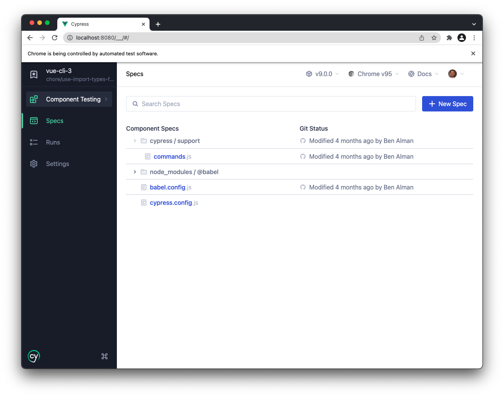Select the Cypress browser tab
This screenshot has width=504, height=397.
[103, 24]
